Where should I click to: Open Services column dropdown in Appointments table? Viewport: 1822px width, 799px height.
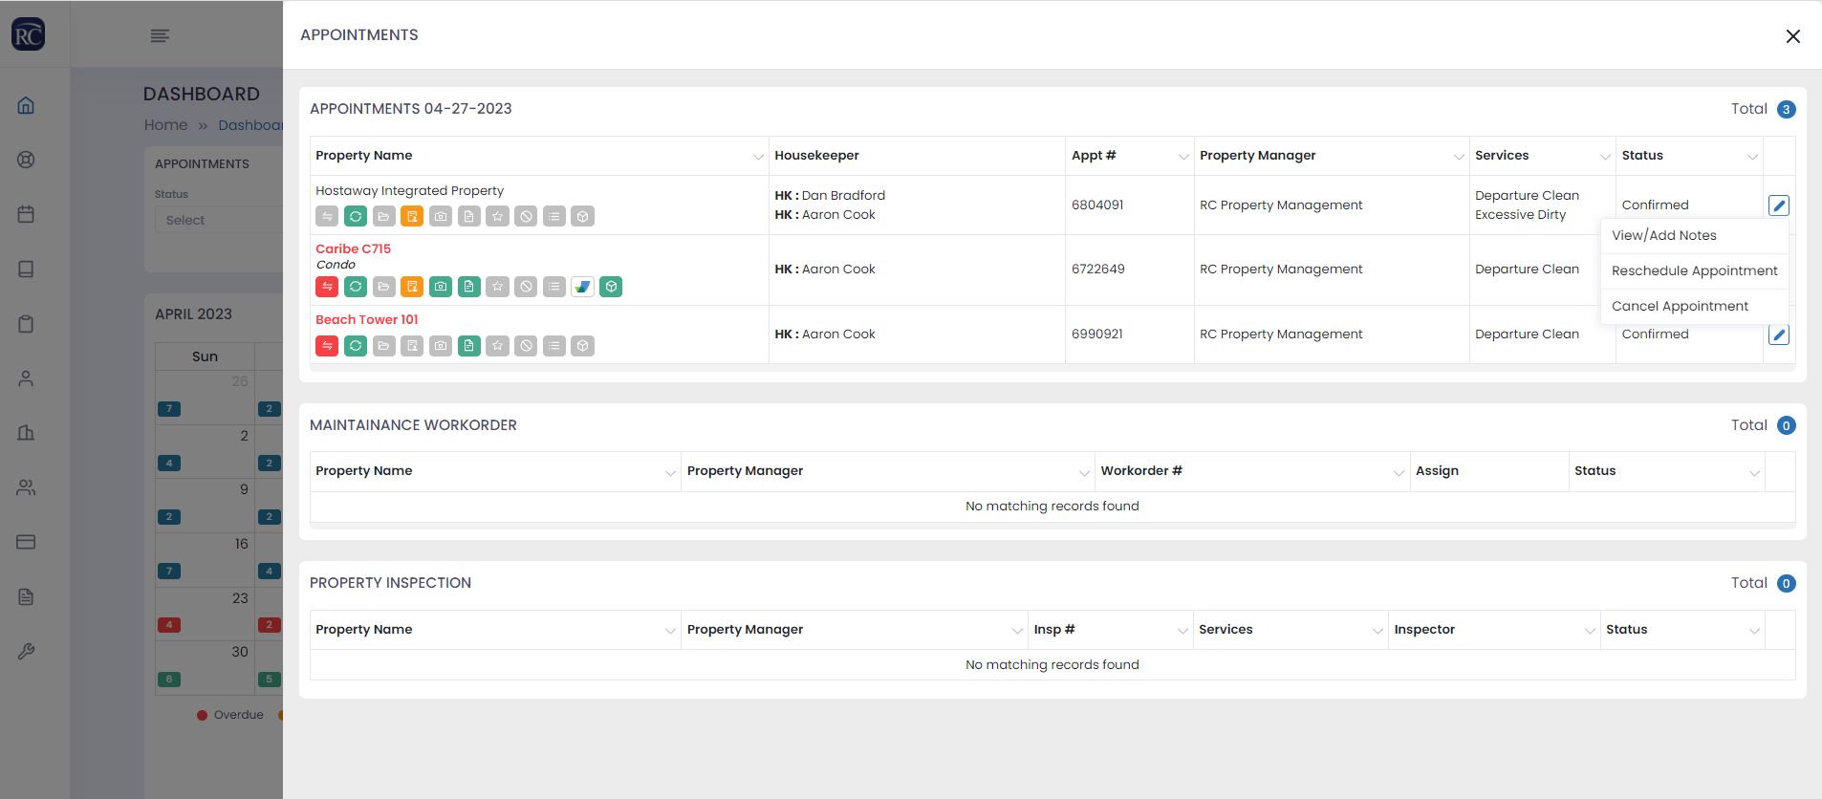click(x=1605, y=157)
